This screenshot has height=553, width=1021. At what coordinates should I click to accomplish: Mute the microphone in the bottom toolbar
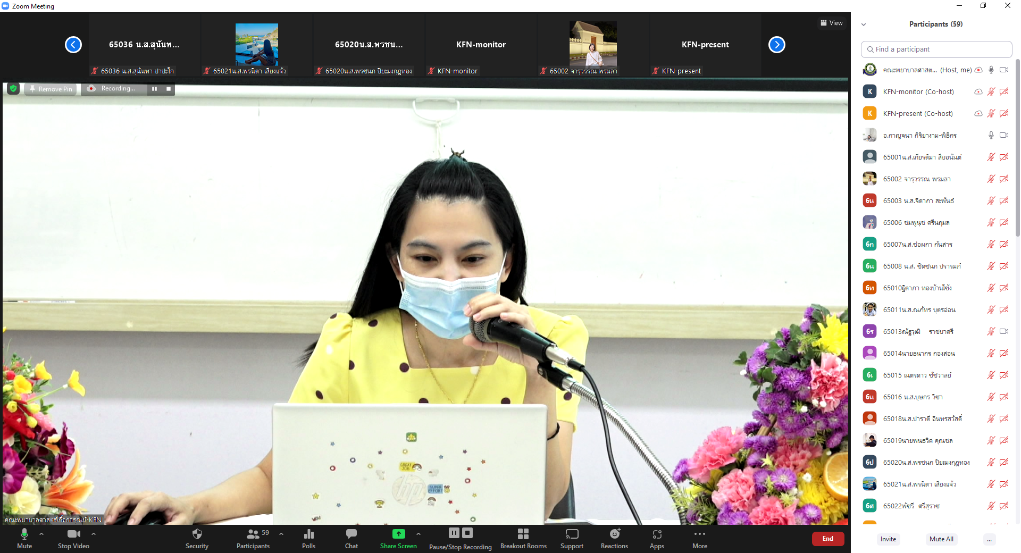coord(24,539)
